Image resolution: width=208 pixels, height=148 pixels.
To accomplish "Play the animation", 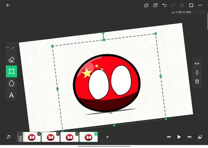I will coord(179,137).
